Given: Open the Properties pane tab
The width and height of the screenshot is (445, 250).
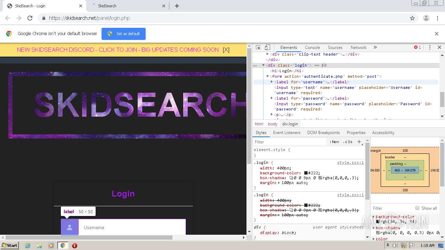Looking at the screenshot, I should (356, 133).
